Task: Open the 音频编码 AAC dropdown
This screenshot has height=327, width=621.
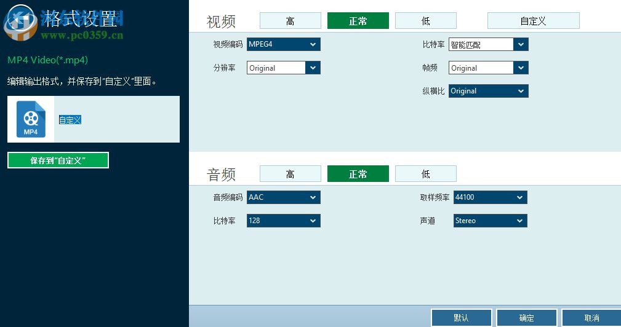Action: tap(284, 197)
